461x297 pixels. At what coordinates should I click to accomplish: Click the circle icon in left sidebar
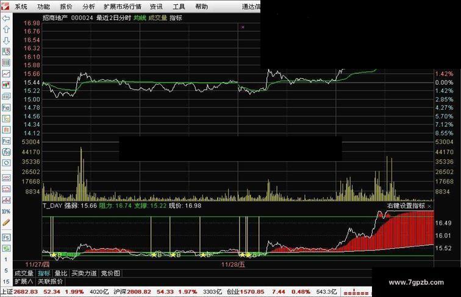pyautogui.click(x=6, y=163)
